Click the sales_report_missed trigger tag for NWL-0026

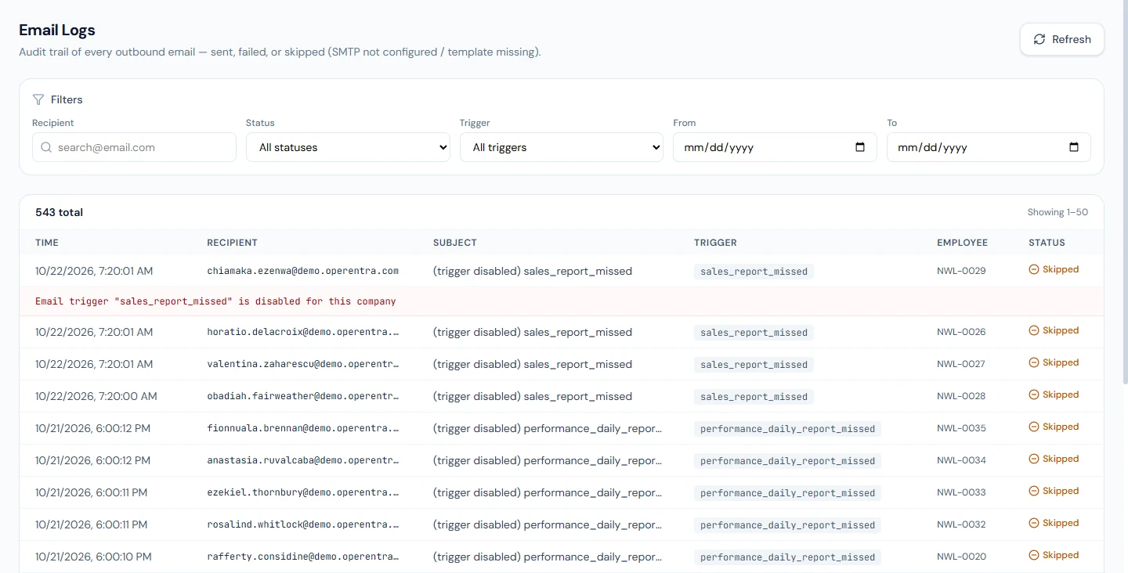coord(754,333)
